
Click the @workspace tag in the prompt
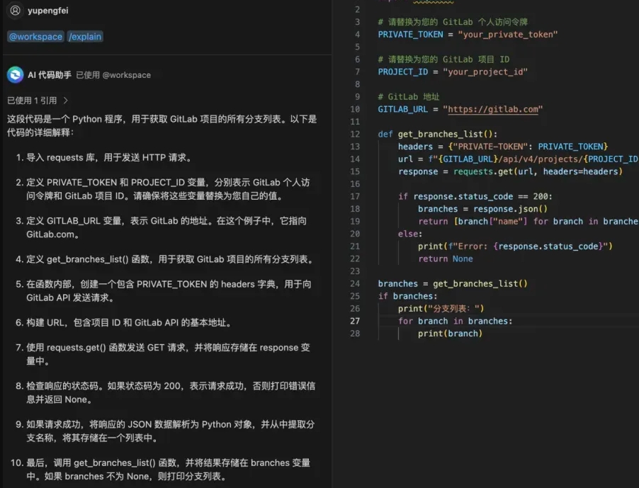click(35, 37)
